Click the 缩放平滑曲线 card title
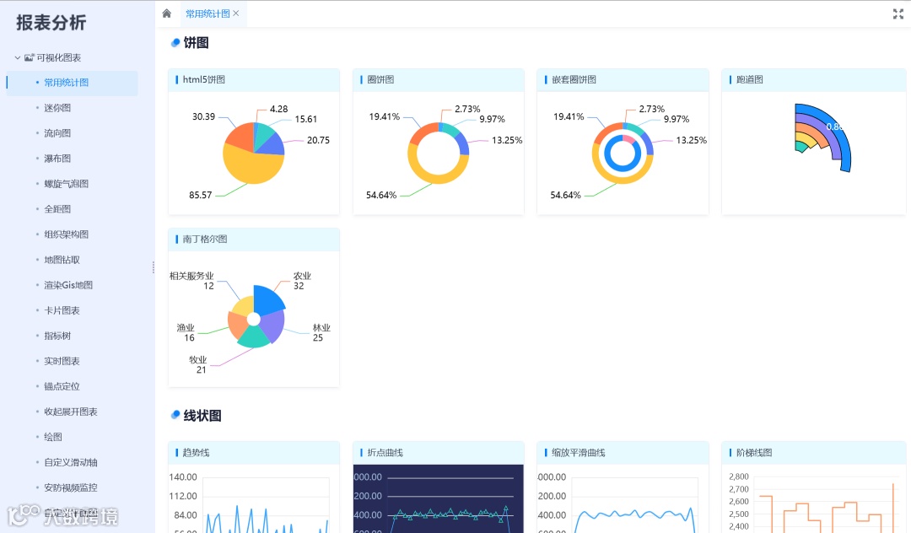This screenshot has width=911, height=533. 579,453
